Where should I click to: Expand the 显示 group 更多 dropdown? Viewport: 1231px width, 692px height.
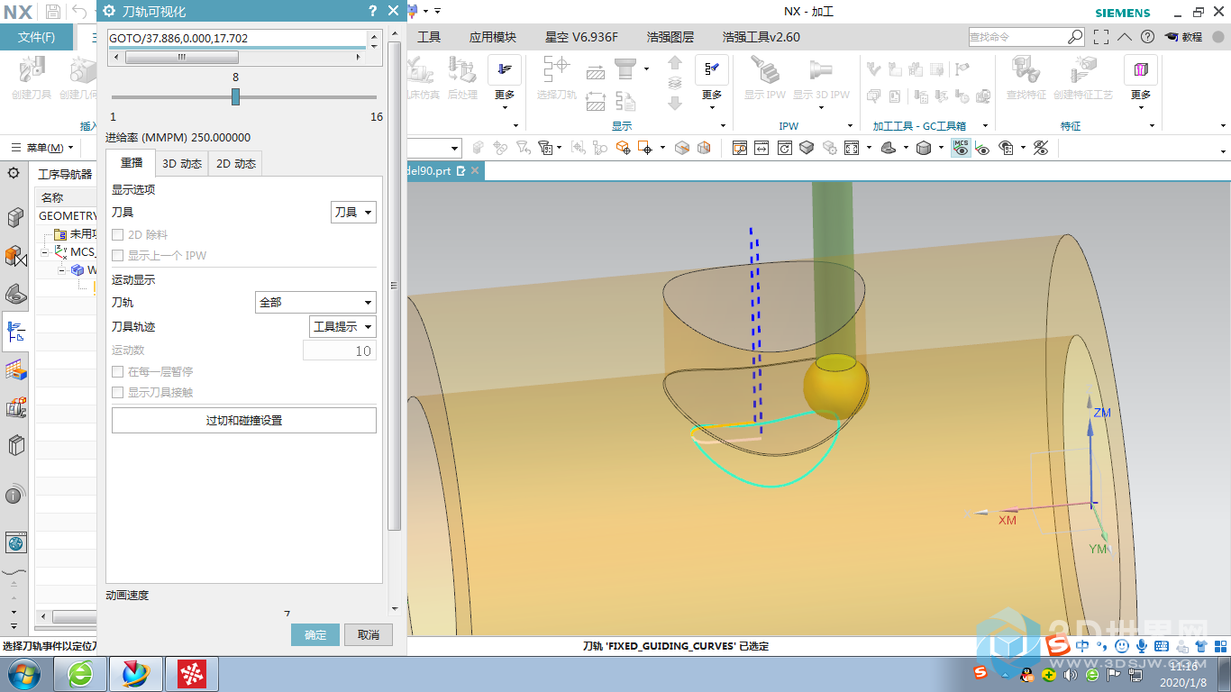click(x=712, y=99)
